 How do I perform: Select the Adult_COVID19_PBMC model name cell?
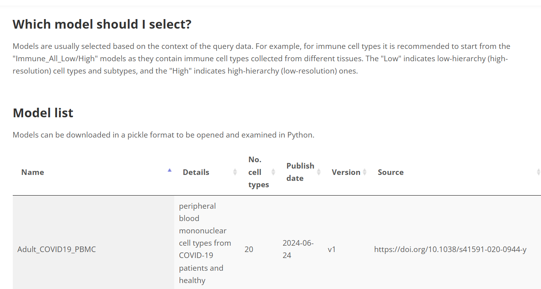(57, 250)
